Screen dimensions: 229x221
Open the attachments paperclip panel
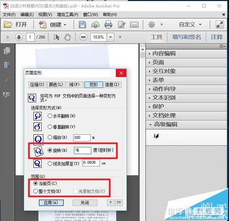(x=7, y=80)
